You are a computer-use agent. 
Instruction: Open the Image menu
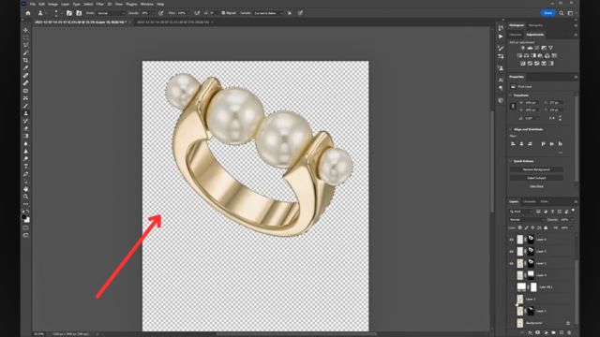52,4
